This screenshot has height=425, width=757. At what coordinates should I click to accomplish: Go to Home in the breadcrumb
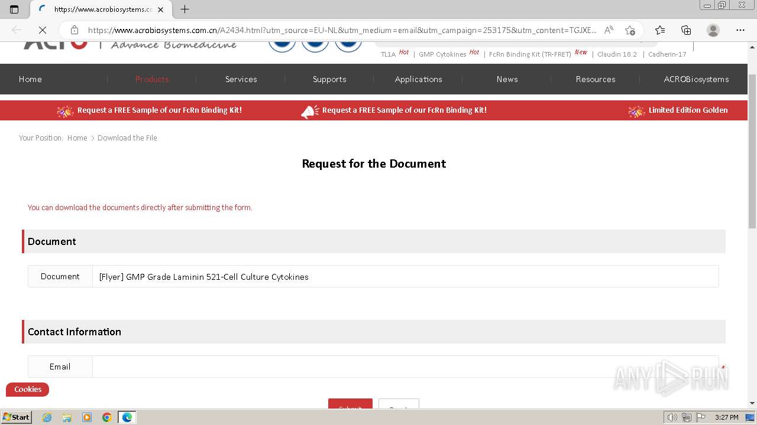(x=77, y=138)
